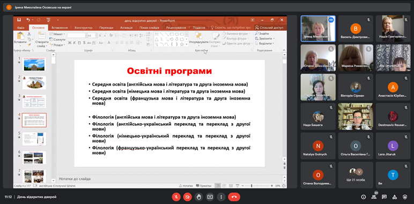Click the zoom slider handle

point(252,186)
